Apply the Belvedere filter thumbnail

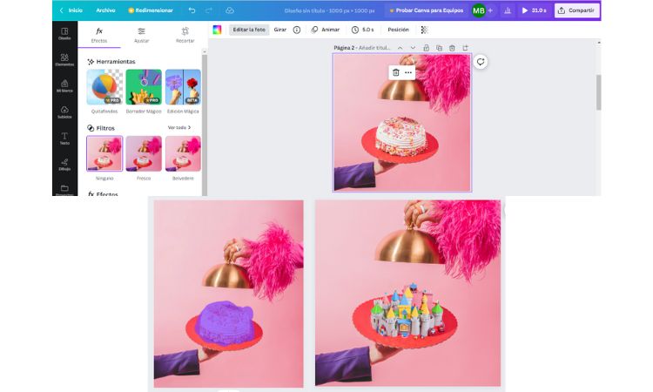pyautogui.click(x=183, y=153)
